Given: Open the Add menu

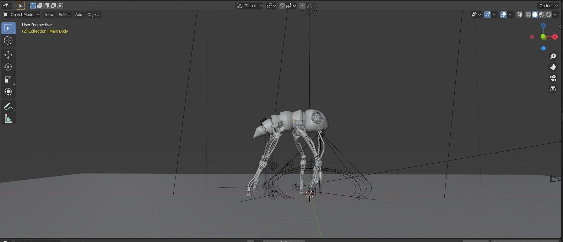Looking at the screenshot, I should (x=79, y=15).
